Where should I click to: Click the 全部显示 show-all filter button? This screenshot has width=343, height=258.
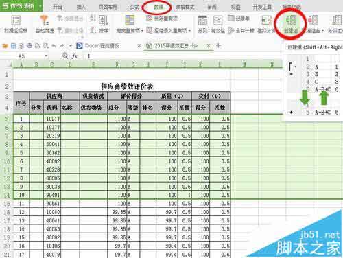point(70,19)
